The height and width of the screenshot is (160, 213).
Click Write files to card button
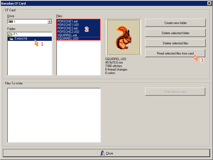(175, 92)
